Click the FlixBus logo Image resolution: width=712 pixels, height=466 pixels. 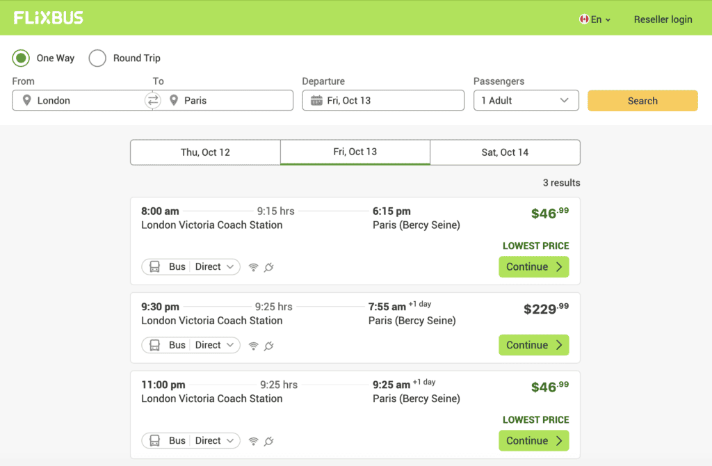tap(48, 17)
